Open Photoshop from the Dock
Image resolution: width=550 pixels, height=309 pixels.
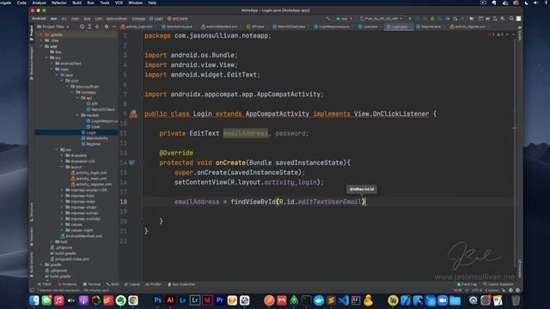click(x=157, y=300)
